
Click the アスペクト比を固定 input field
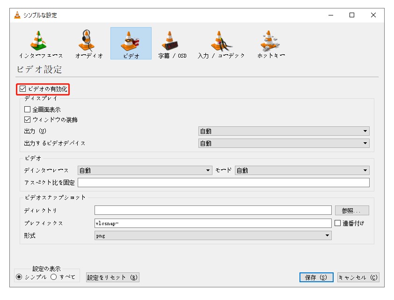(211, 183)
